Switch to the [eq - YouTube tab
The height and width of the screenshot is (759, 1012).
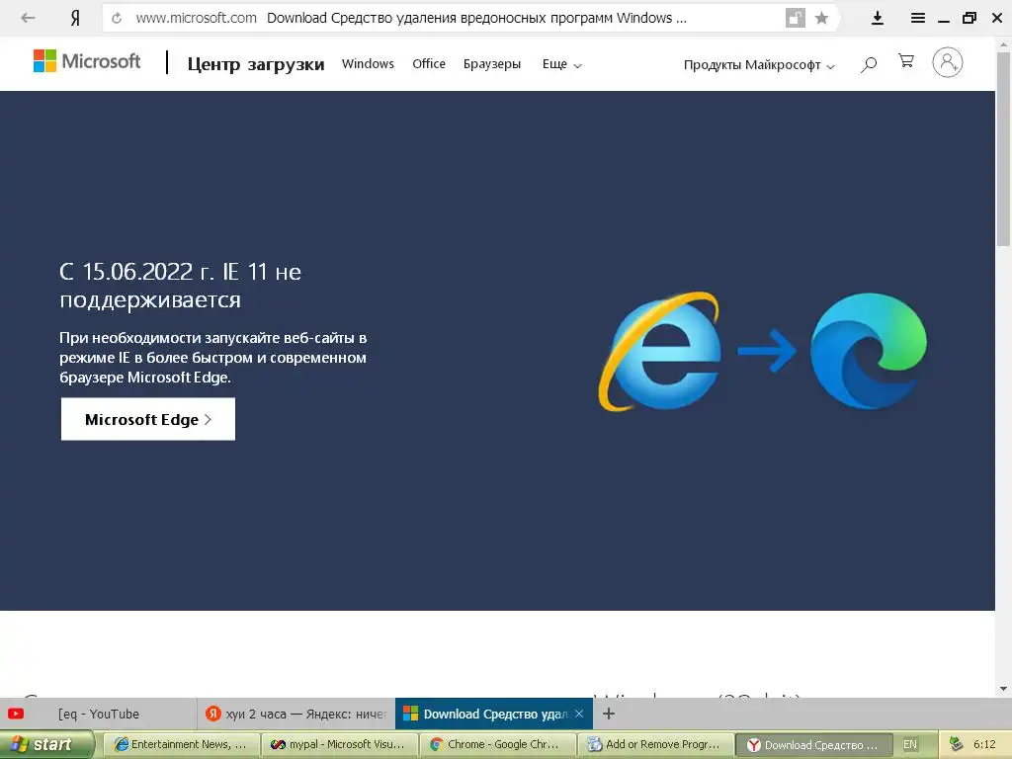click(x=98, y=714)
